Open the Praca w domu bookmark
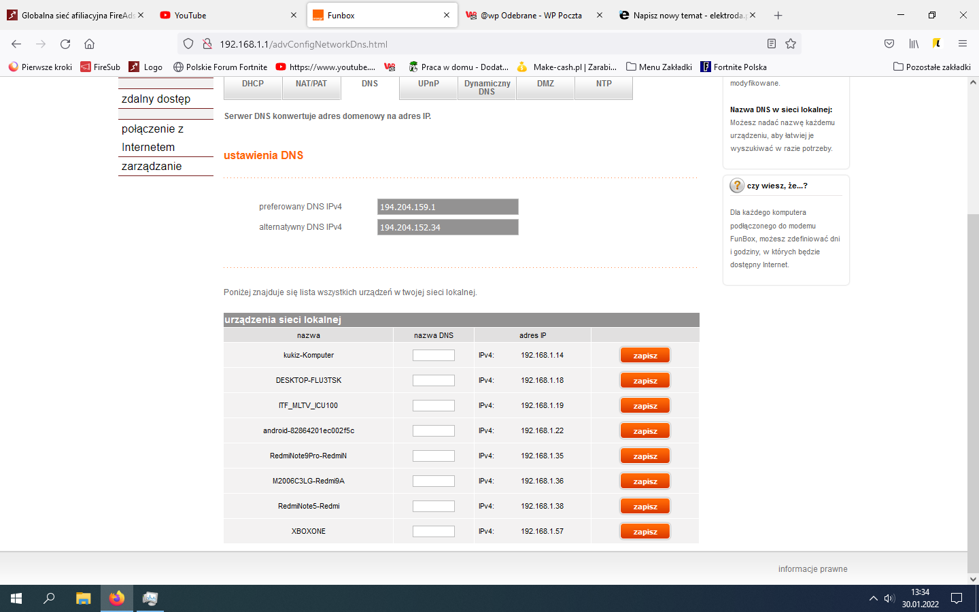 point(458,67)
